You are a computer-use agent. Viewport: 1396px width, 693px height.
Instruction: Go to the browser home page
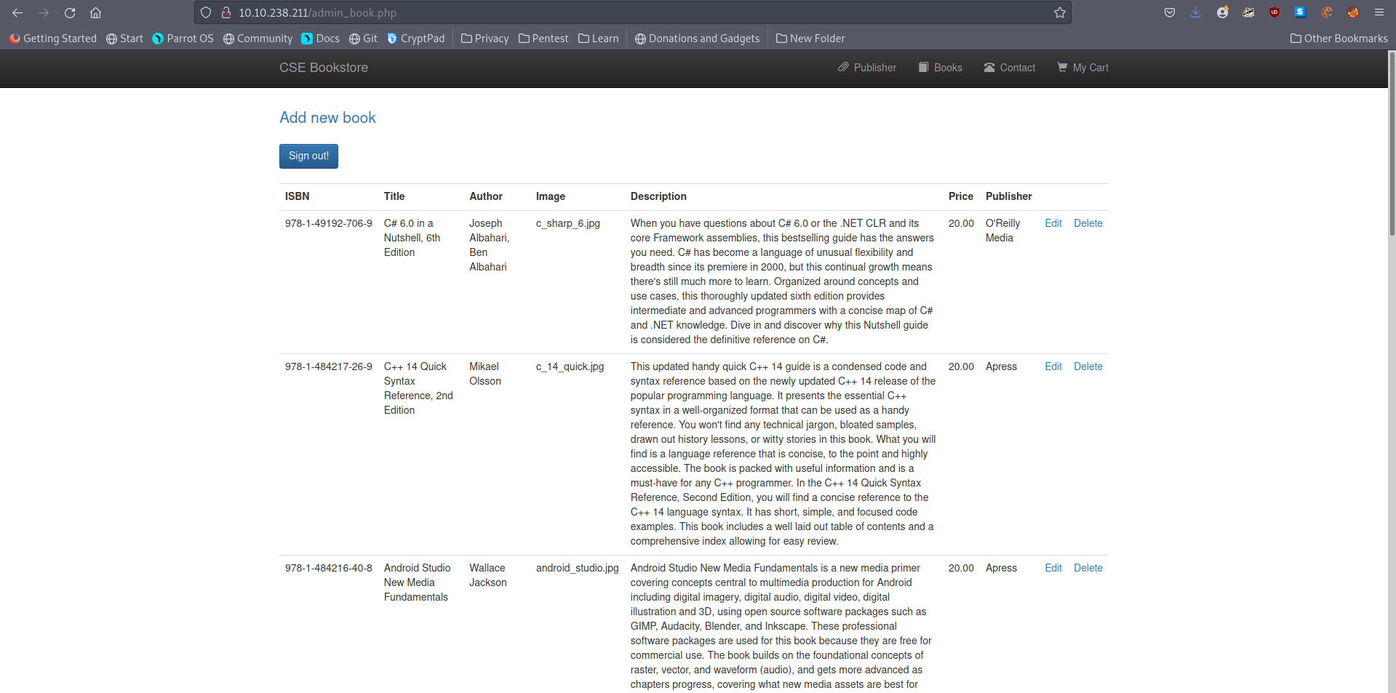(x=95, y=12)
